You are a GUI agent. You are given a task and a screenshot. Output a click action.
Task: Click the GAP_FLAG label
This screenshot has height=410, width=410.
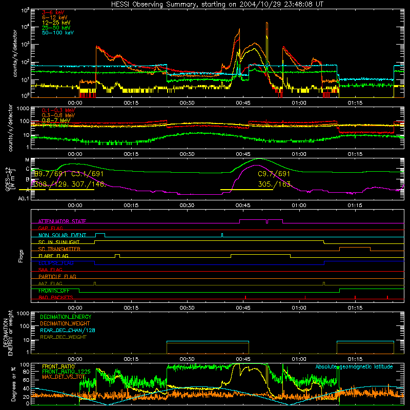pyautogui.click(x=50, y=228)
